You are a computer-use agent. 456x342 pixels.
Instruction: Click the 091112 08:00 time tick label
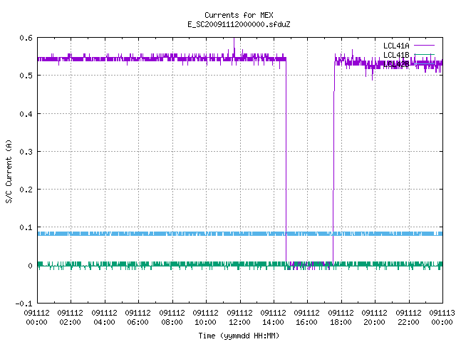(x=172, y=318)
